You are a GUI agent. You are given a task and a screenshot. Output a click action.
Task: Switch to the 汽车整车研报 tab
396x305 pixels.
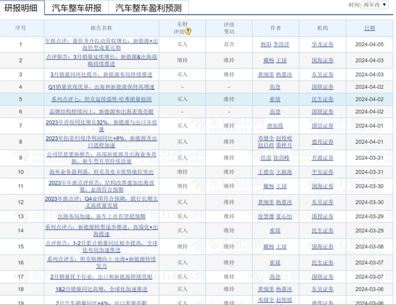pyautogui.click(x=77, y=8)
